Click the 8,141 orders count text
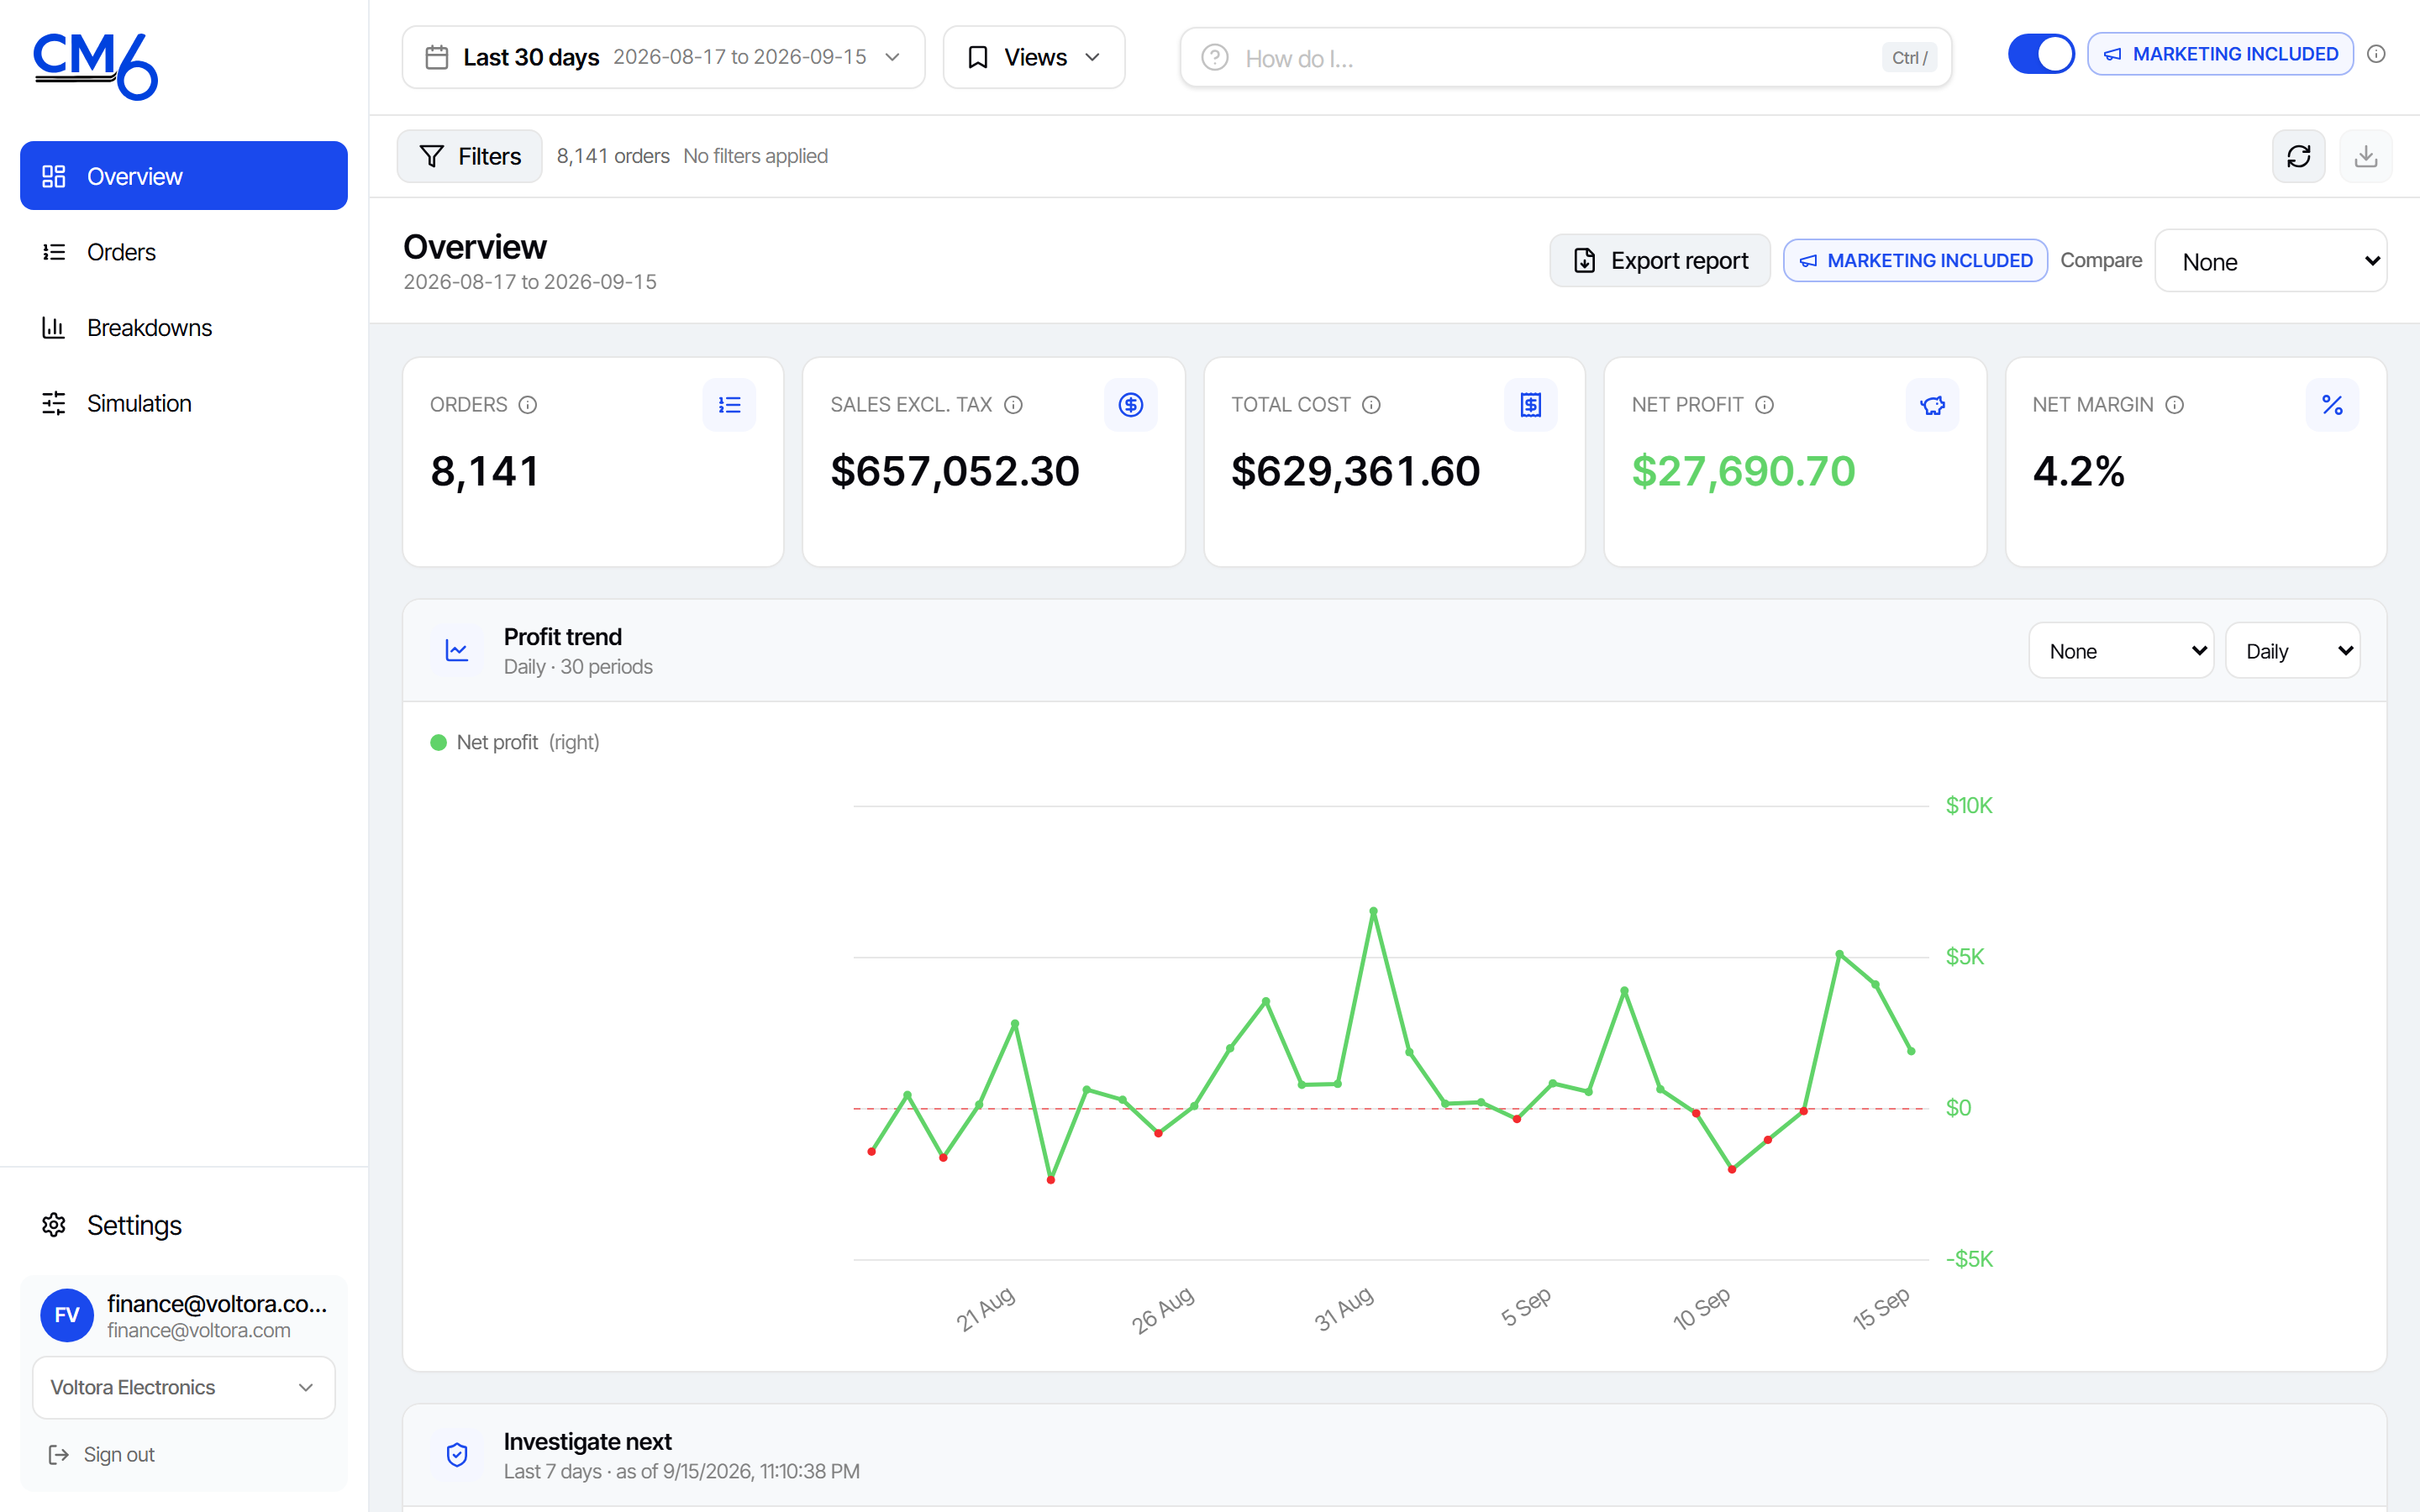The height and width of the screenshot is (1512, 2420). (613, 156)
